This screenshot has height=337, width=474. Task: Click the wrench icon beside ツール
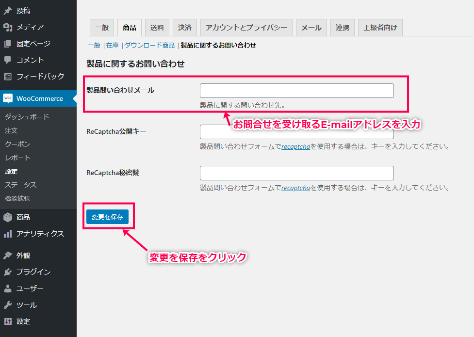click(x=8, y=305)
